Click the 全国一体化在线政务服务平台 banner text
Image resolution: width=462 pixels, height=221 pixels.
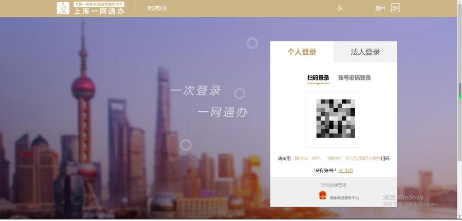click(x=99, y=5)
